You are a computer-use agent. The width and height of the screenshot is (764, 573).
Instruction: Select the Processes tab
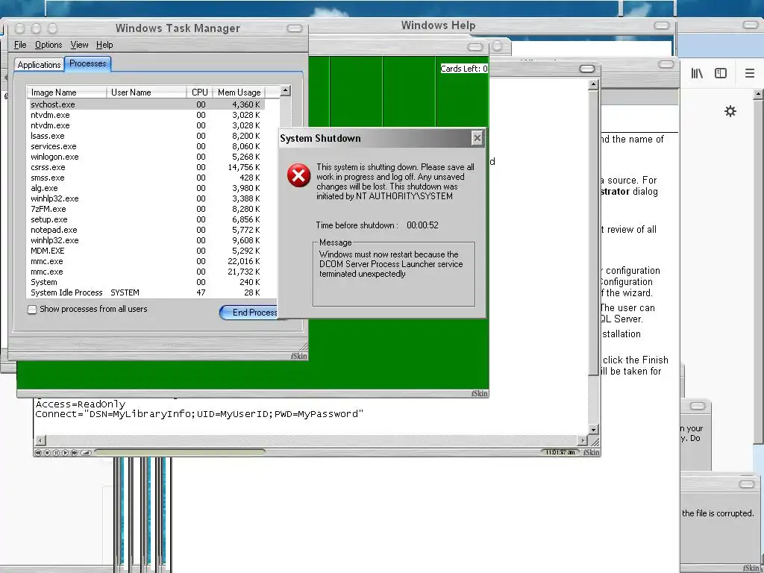point(88,63)
